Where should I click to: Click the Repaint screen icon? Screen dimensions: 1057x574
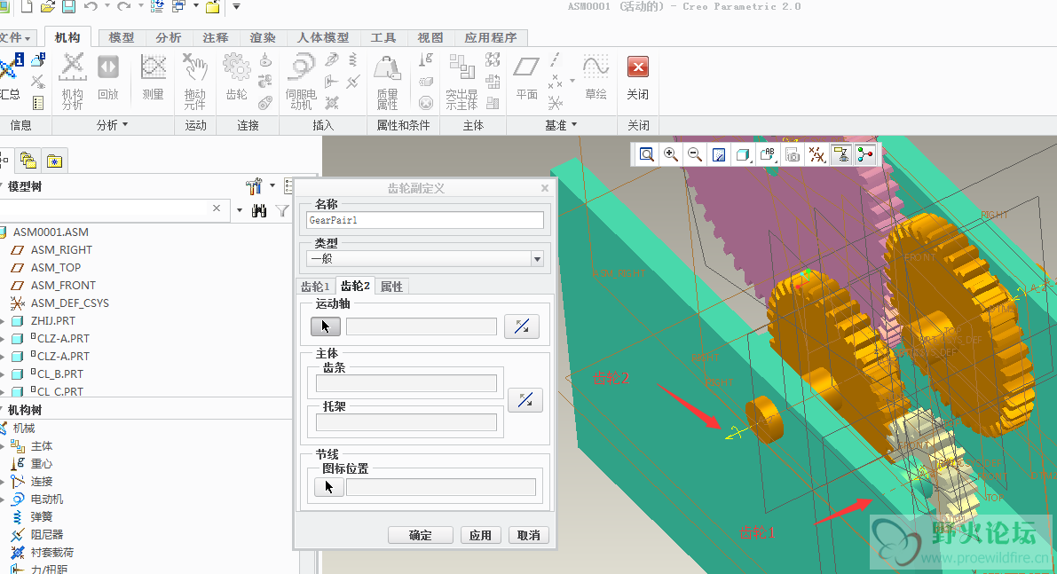click(719, 155)
